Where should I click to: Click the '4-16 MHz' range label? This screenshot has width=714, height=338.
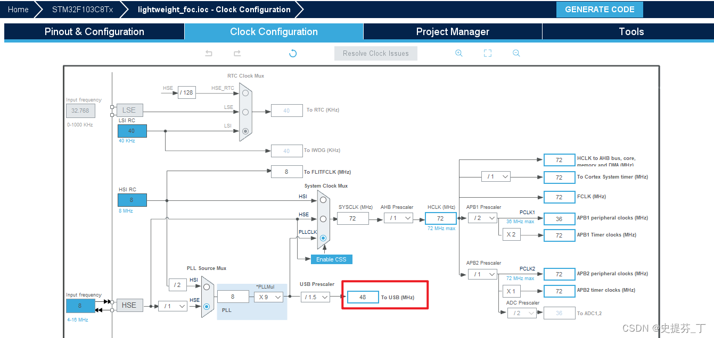[x=77, y=320]
